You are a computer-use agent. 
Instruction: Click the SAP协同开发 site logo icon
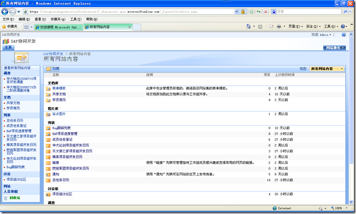(6, 41)
